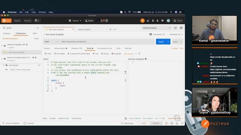Close the Get Issues GraphQL tab
This screenshot has width=241, height=135.
[73, 29]
